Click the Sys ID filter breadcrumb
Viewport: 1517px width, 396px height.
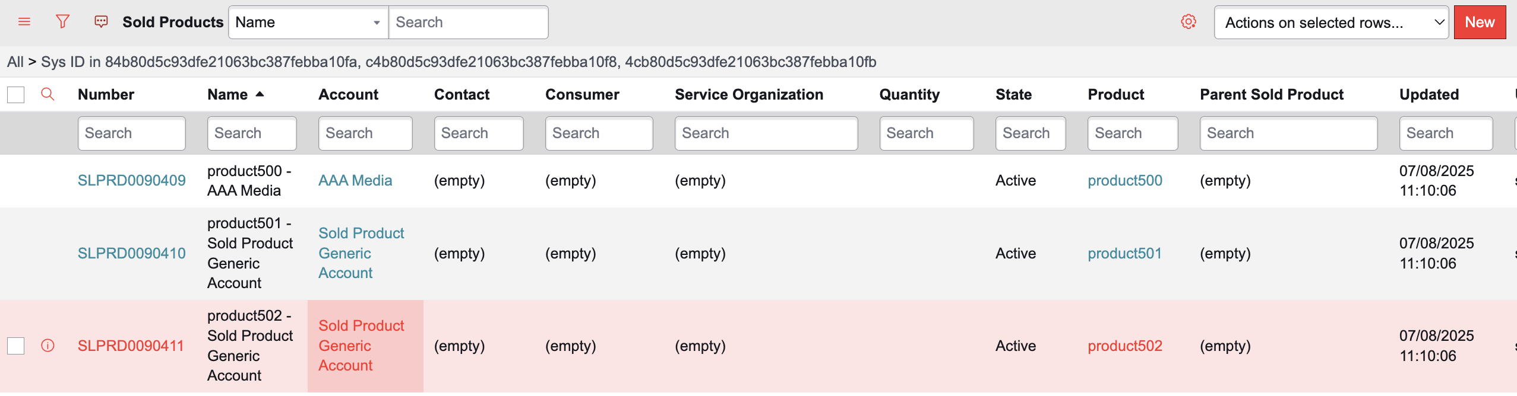pos(459,62)
